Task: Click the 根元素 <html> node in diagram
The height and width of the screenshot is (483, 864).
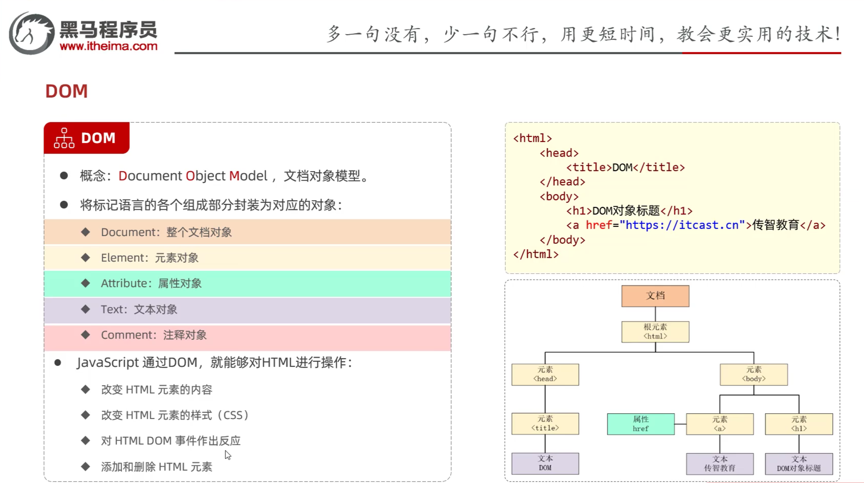Action: (x=655, y=331)
